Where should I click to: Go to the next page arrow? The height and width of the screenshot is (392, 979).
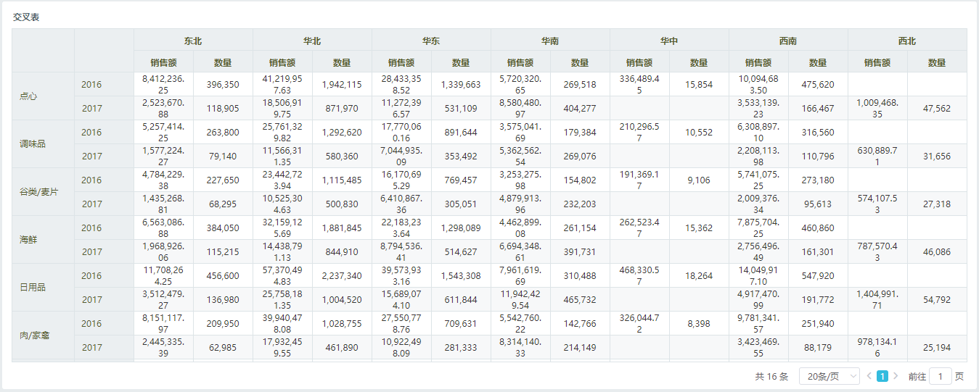(x=896, y=376)
